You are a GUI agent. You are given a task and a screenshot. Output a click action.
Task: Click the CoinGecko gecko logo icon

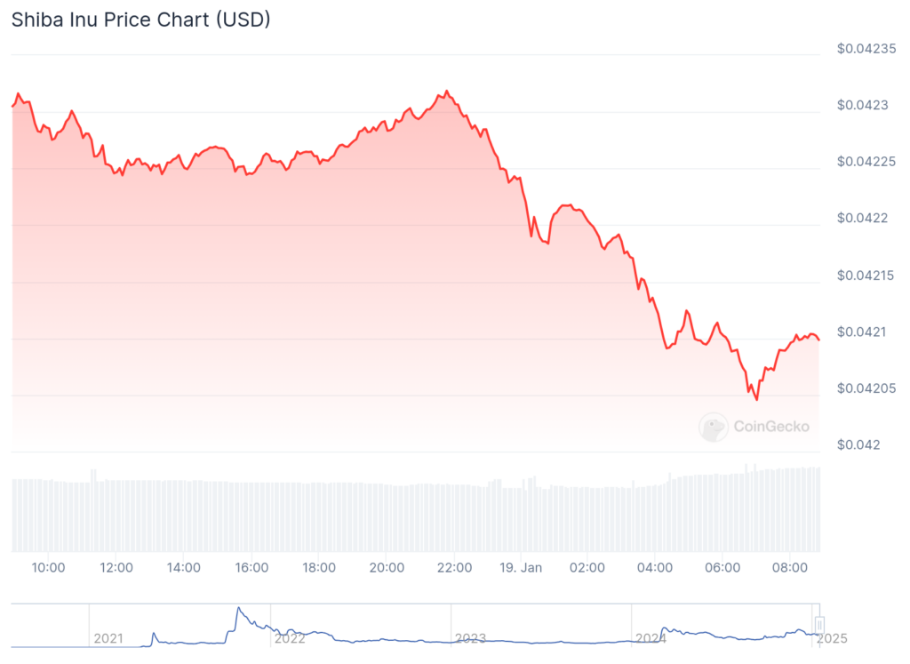click(714, 427)
